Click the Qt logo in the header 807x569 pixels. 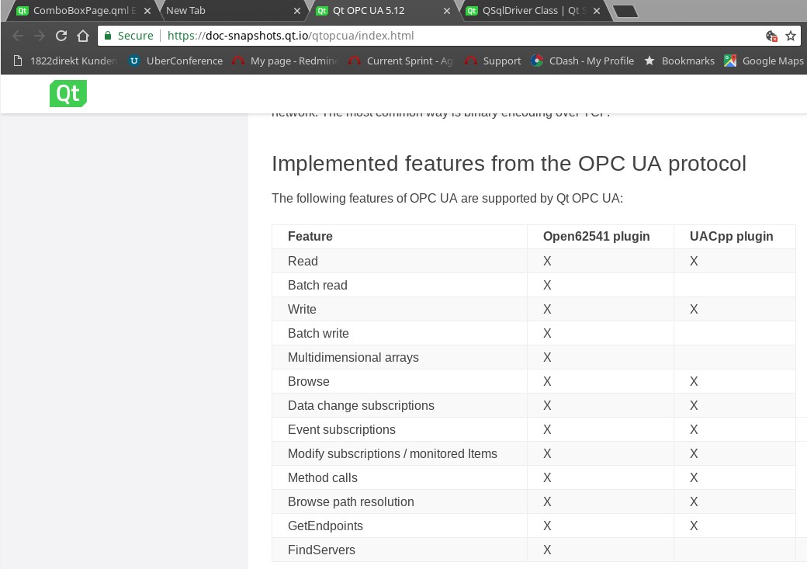68,93
